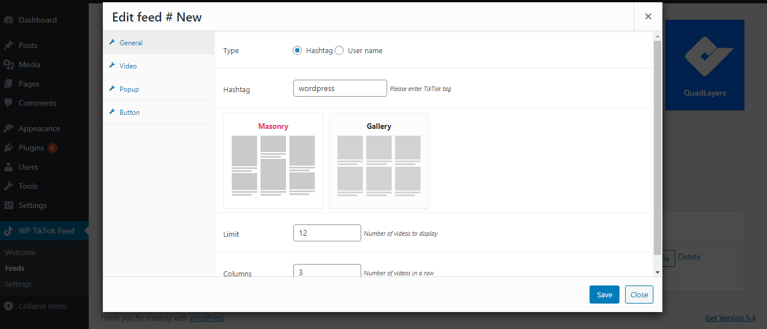
Task: Open the Settings submenu under WP TikTok Feed
Action: click(x=18, y=284)
